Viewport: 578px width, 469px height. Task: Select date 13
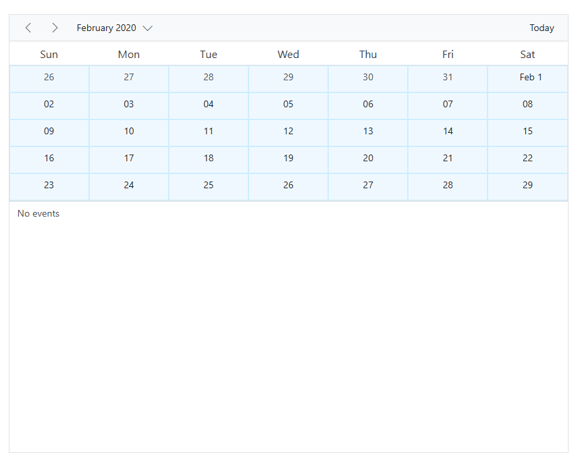point(368,133)
